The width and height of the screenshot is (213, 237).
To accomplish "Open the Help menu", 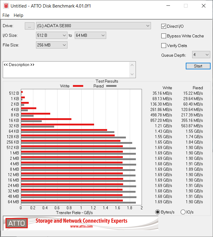I will (x=18, y=15).
